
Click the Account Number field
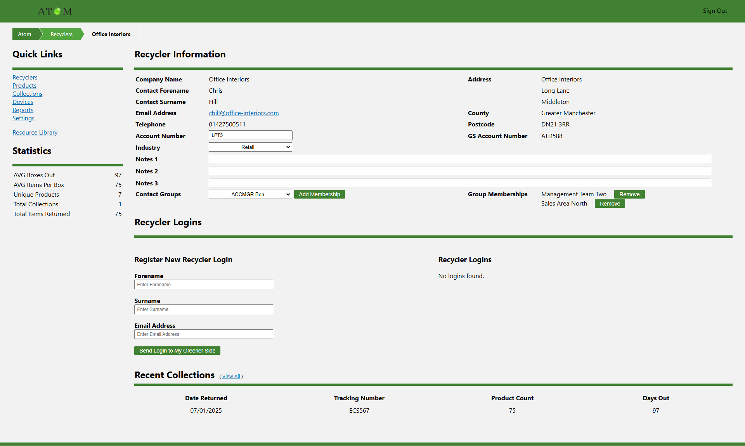point(250,135)
